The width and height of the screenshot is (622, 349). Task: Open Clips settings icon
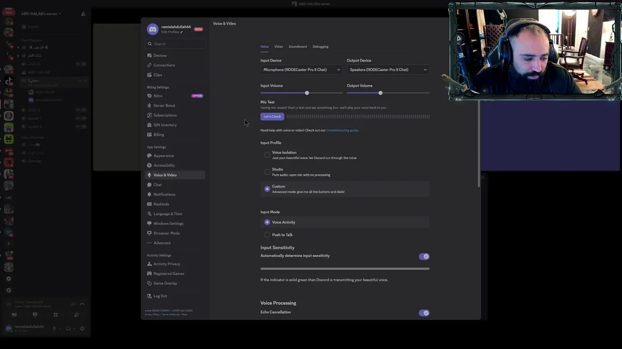[150, 75]
